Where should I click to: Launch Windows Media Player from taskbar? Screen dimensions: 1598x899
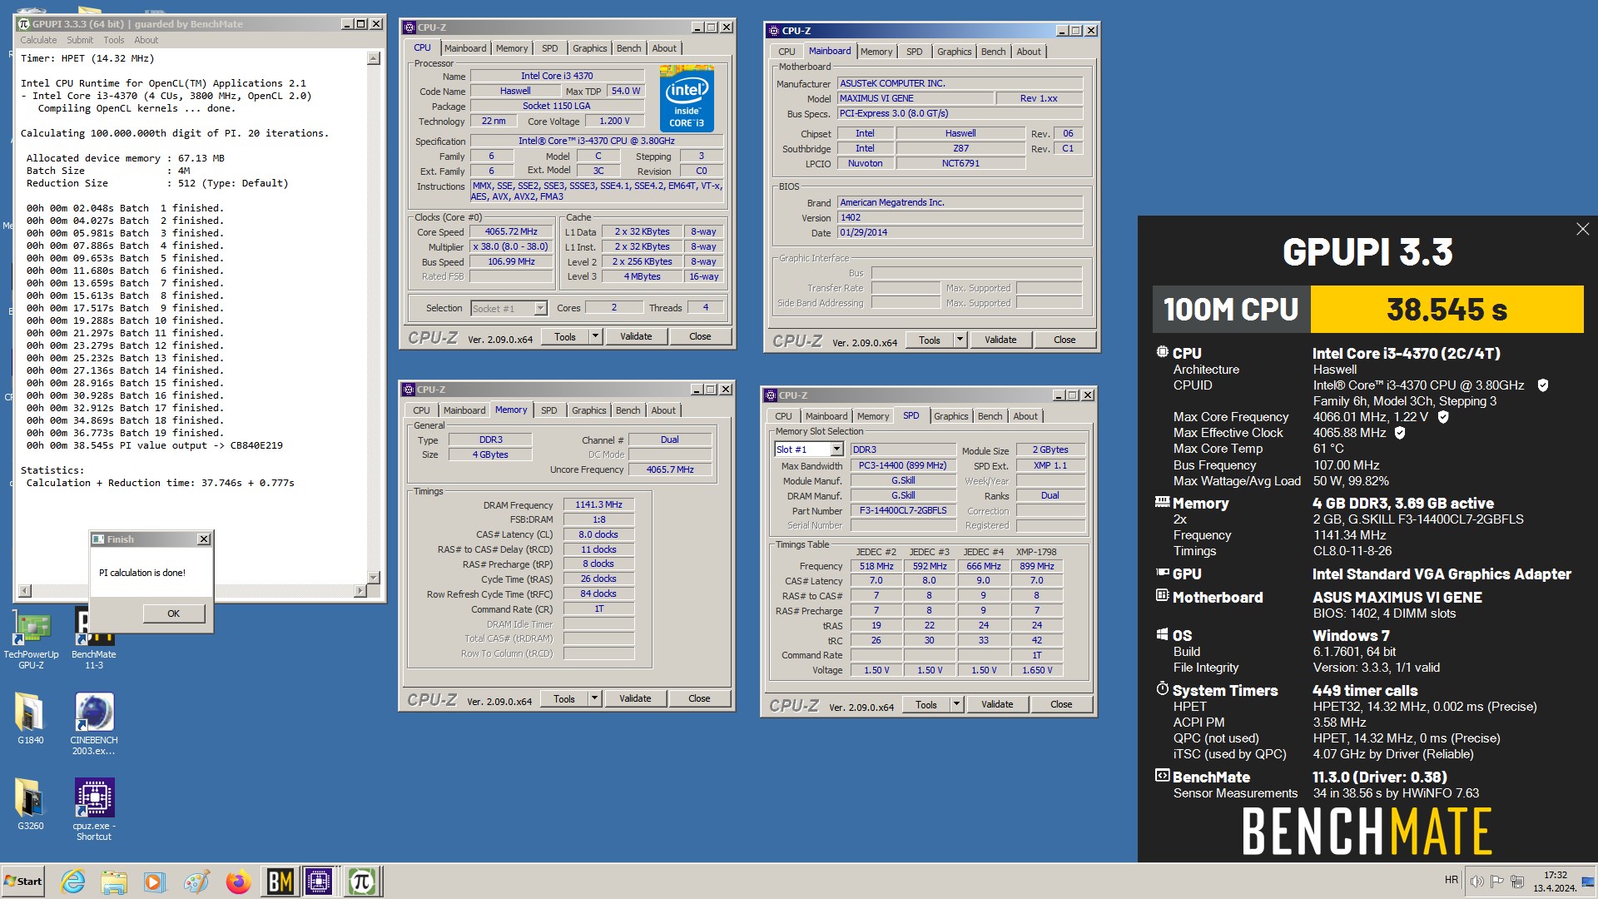[x=155, y=882]
